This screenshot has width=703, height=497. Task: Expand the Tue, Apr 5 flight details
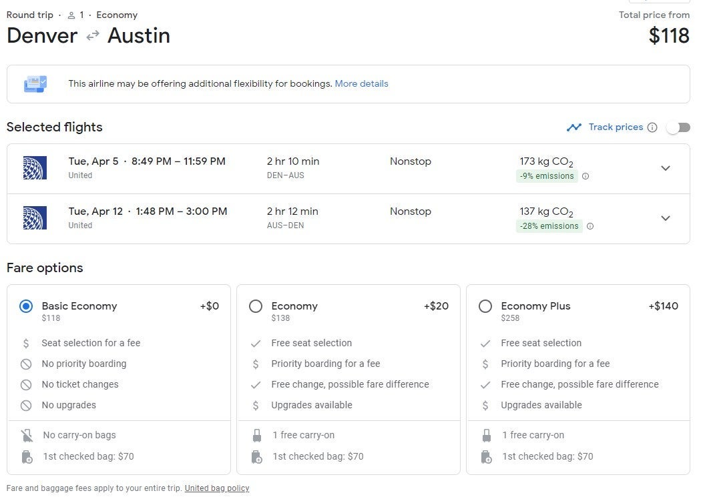point(665,168)
